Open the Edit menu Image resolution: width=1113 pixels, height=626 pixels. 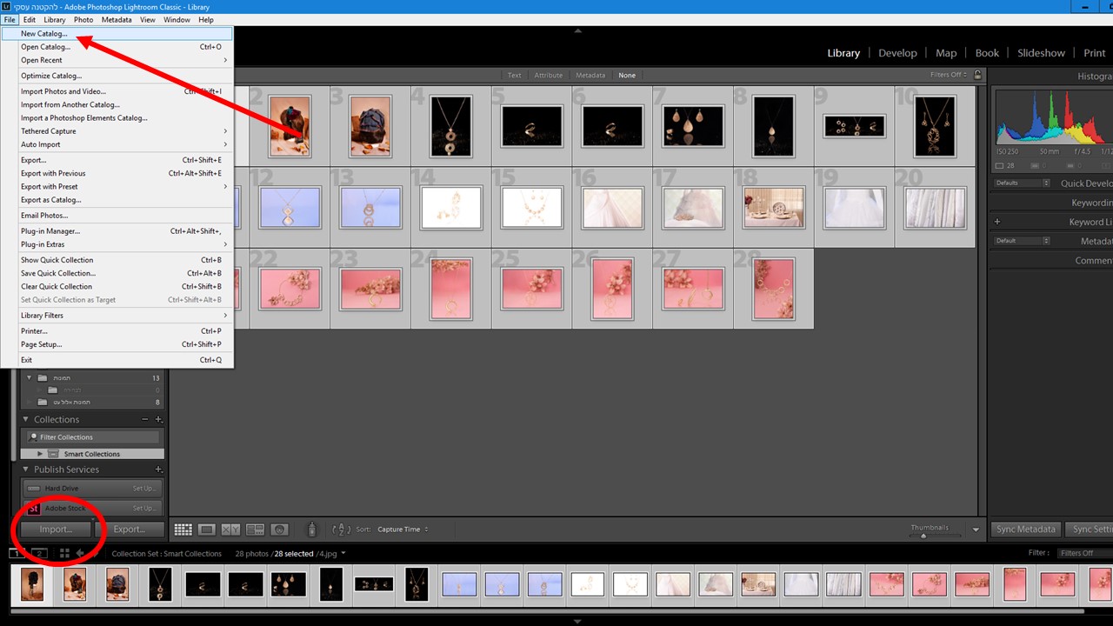tap(30, 19)
